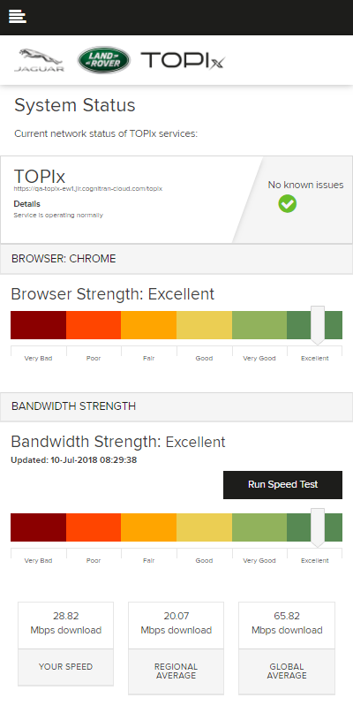Collapse the BROWSER: CHROME section header

coord(176,259)
